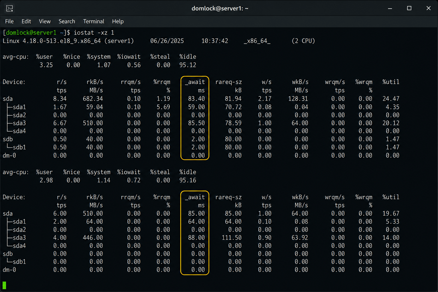This screenshot has height=292, width=438.
Task: Click %idle value 95.12
Action: point(188,65)
